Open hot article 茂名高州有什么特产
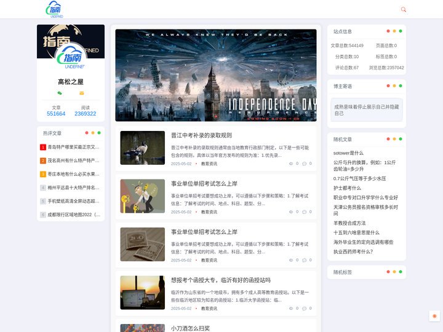 tap(73, 160)
